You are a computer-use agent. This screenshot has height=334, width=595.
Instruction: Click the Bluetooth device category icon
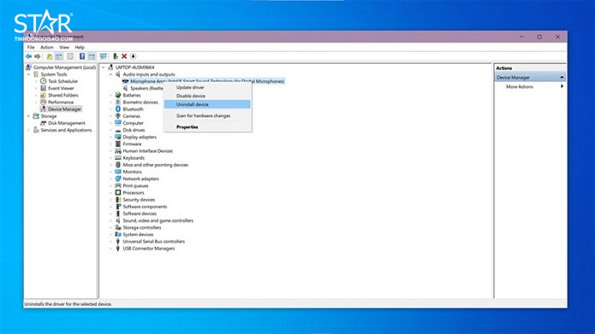118,109
